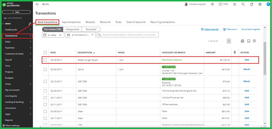Image resolution: width=272 pixels, height=129 pixels.
Task: Click the transaction search field
Action: tap(128, 35)
